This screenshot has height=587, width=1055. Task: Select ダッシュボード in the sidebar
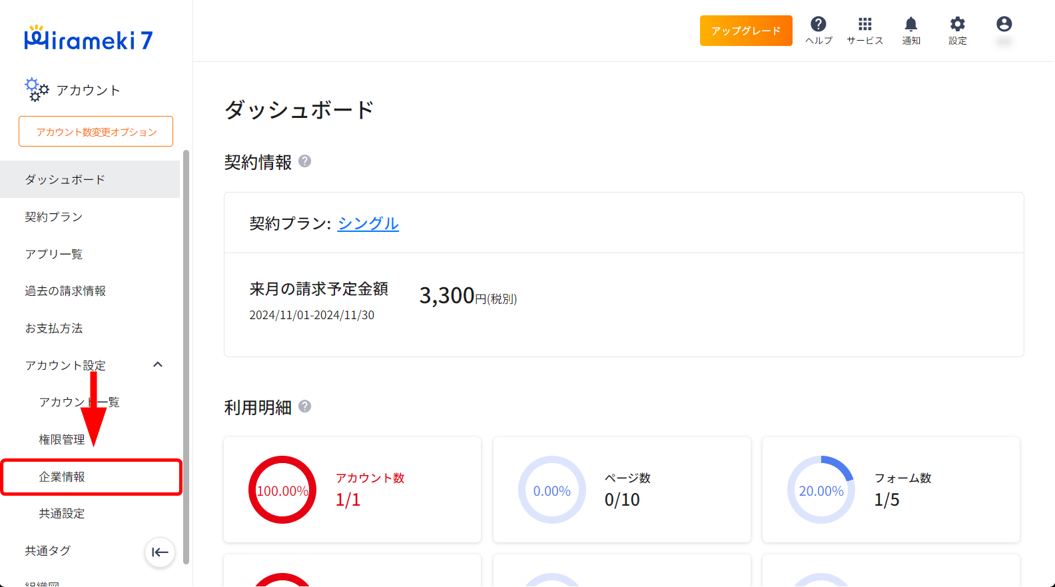(x=90, y=179)
